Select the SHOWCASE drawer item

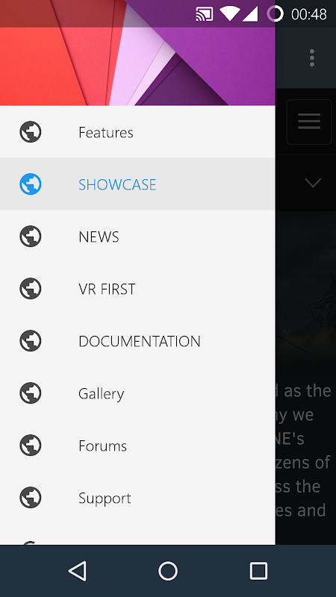[137, 184]
